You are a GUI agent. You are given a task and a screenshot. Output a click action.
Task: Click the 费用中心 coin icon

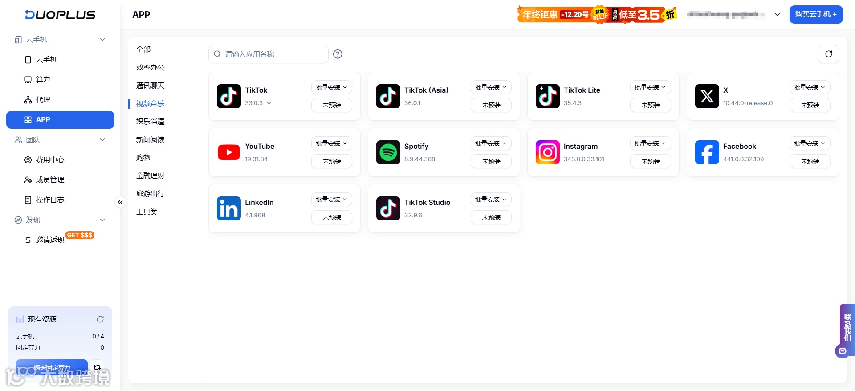(x=28, y=160)
